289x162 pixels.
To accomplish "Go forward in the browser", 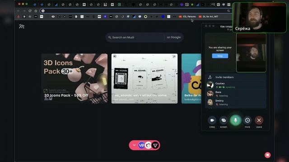I will pos(24,11).
